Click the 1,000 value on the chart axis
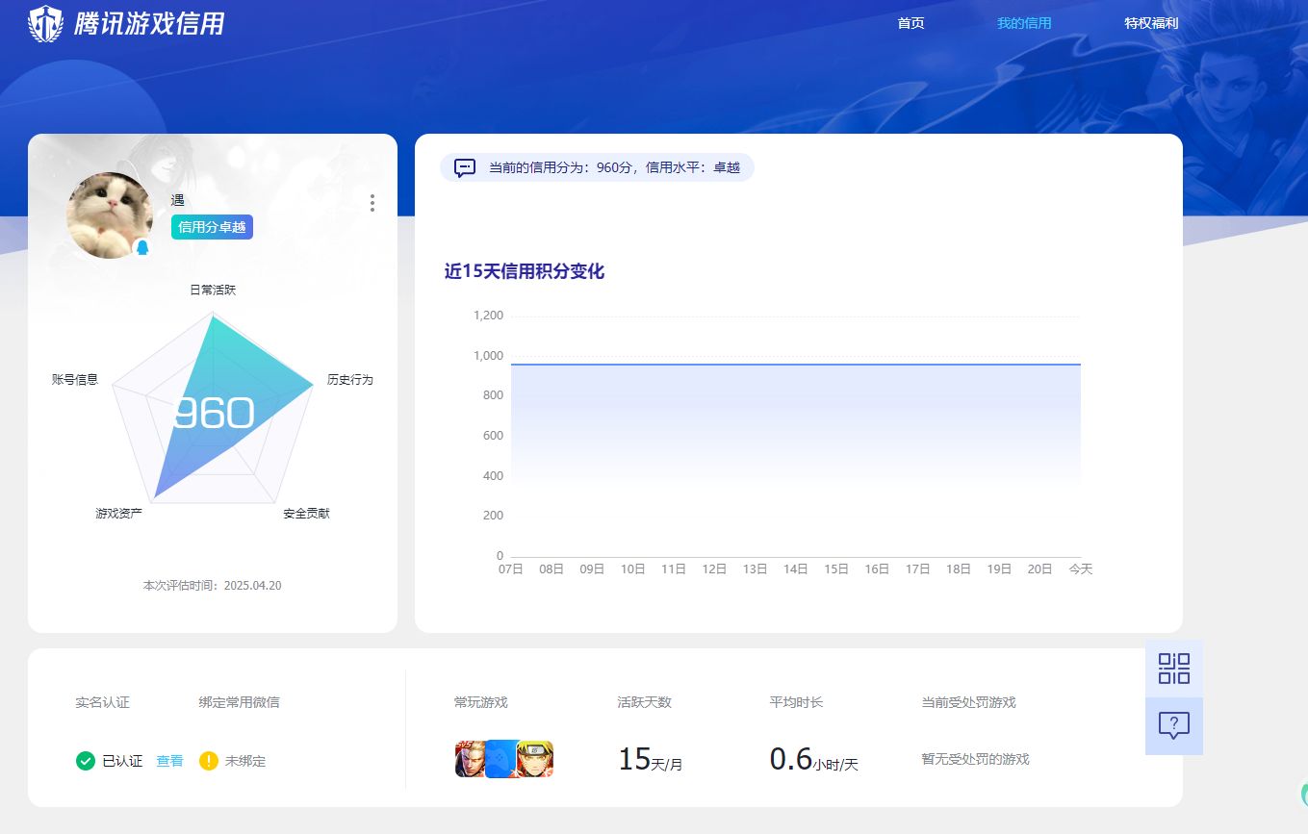Screen dimensions: 1308x834 click(x=488, y=356)
